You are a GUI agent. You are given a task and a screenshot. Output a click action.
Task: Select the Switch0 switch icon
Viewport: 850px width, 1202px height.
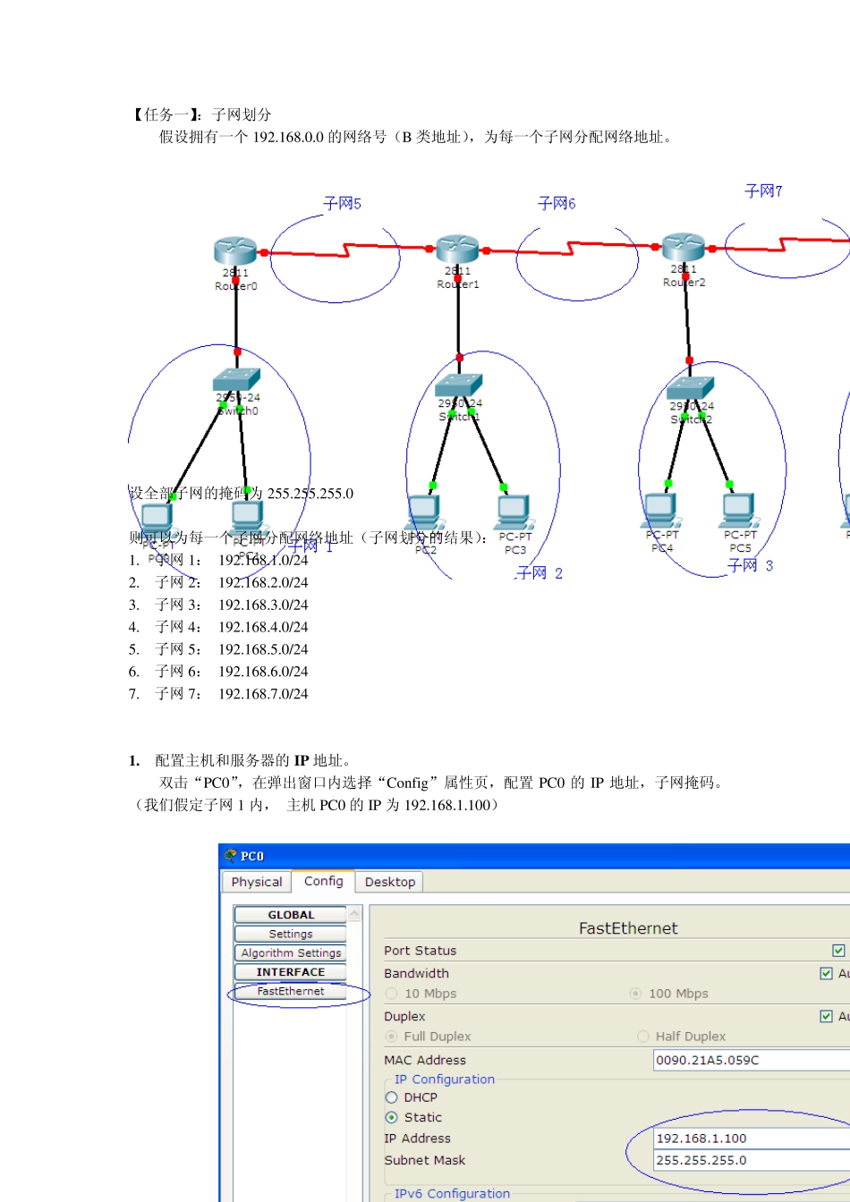[x=237, y=380]
